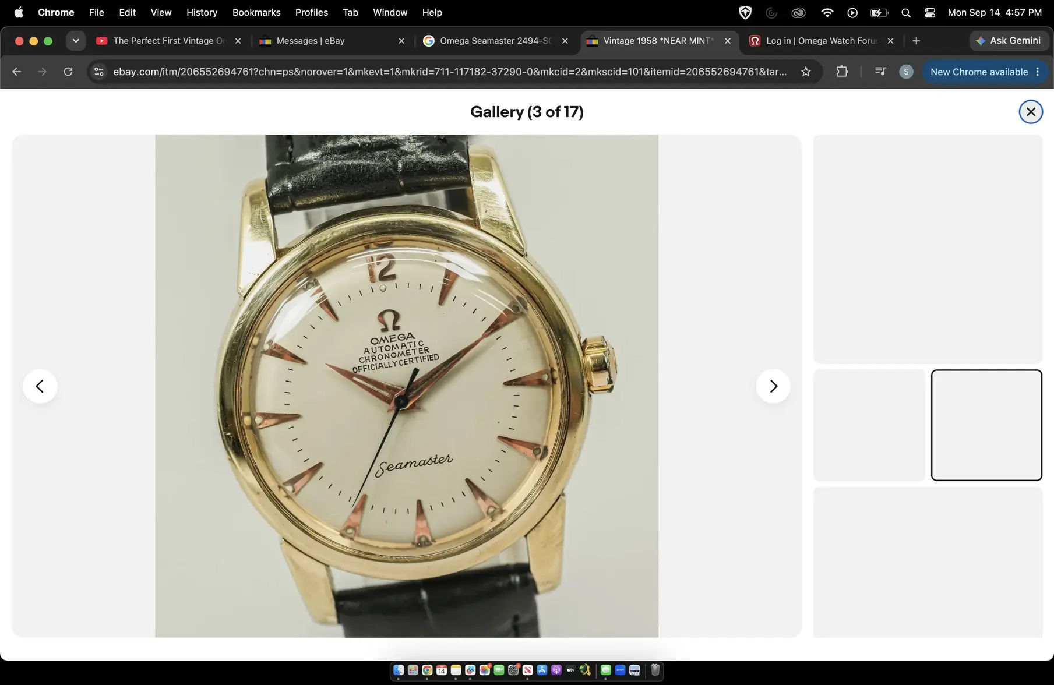Switch to Log in Omega Watch Forum tab
The height and width of the screenshot is (685, 1054).
tap(822, 41)
